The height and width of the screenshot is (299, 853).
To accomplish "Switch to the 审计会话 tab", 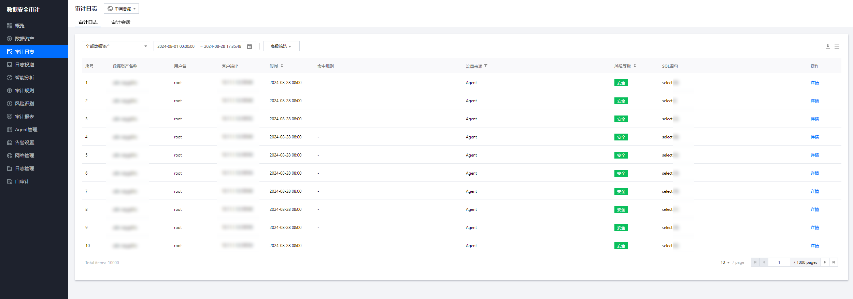I will (121, 22).
